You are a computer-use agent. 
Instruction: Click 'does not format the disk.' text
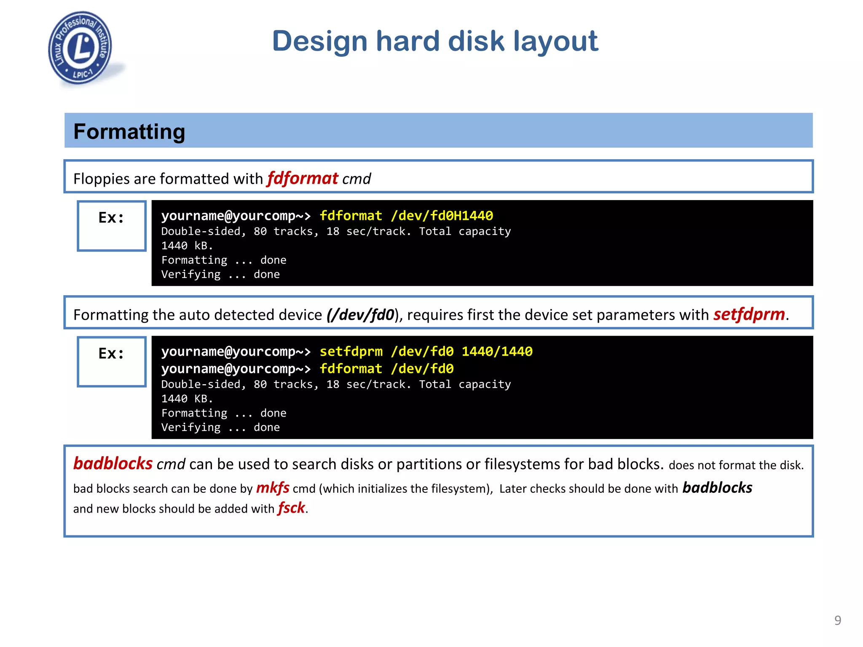point(736,465)
